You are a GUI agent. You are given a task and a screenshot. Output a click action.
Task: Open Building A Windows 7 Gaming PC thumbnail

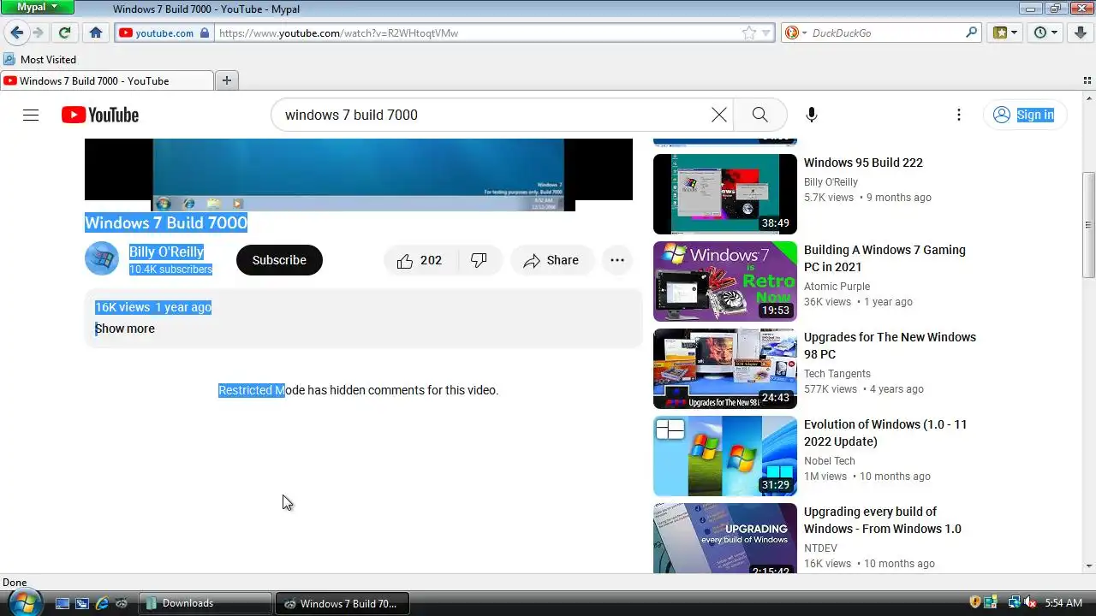725,281
